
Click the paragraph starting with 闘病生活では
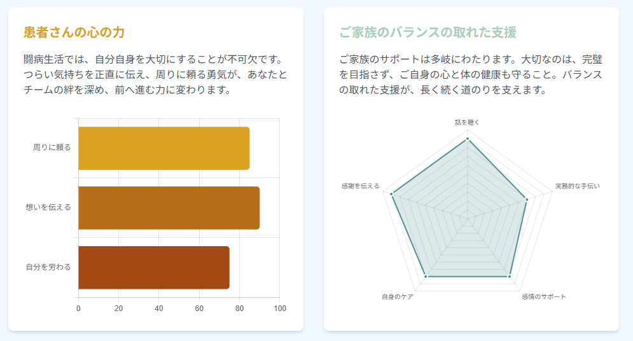[x=155, y=74]
